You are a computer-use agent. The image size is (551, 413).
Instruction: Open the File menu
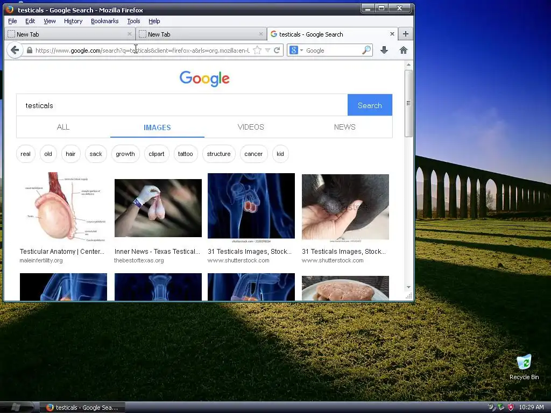point(12,21)
